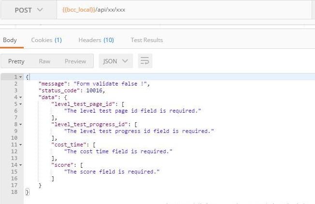Viewport: 315px width, 204px height.
Task: Select the Raw view button
Action: pos(45,61)
